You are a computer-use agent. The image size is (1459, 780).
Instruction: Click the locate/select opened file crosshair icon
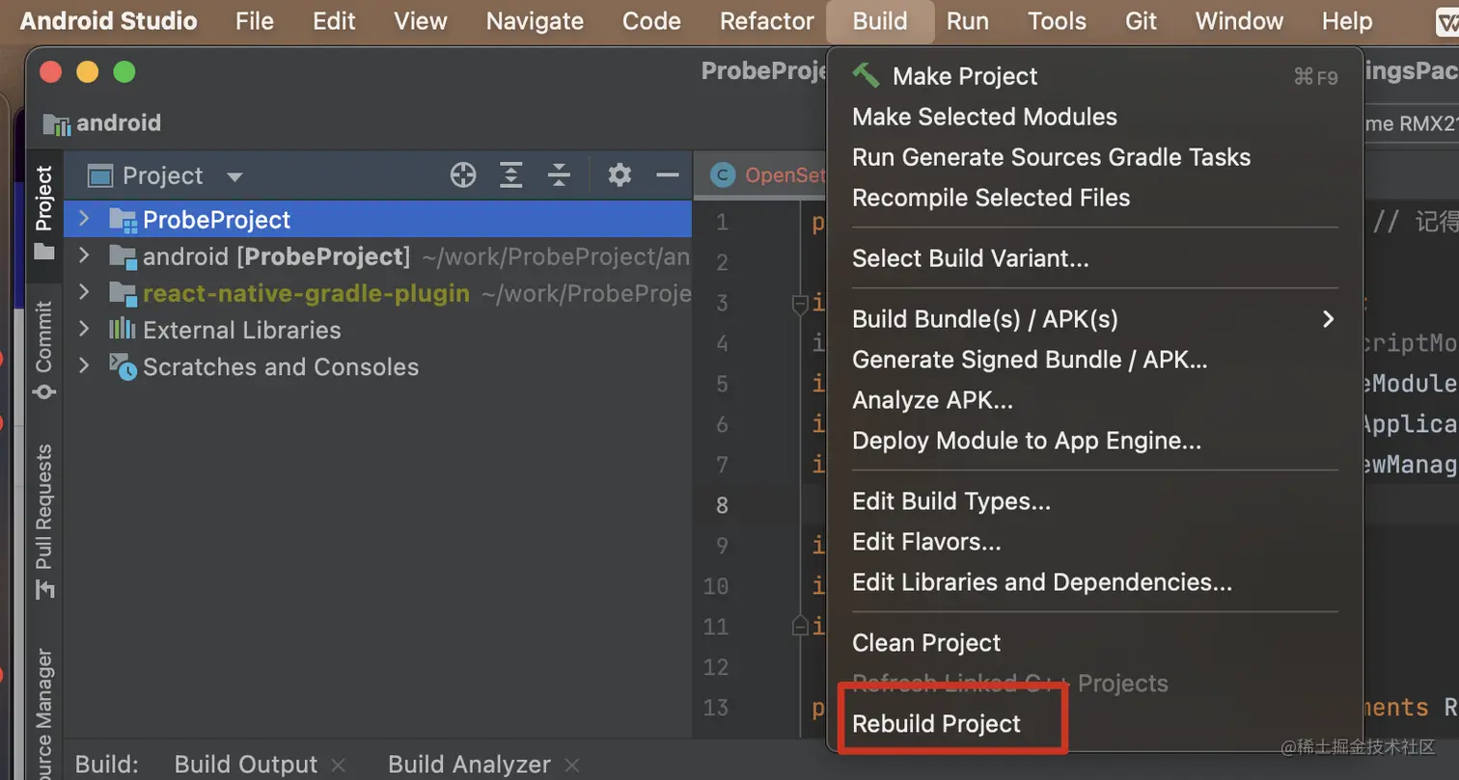point(463,175)
